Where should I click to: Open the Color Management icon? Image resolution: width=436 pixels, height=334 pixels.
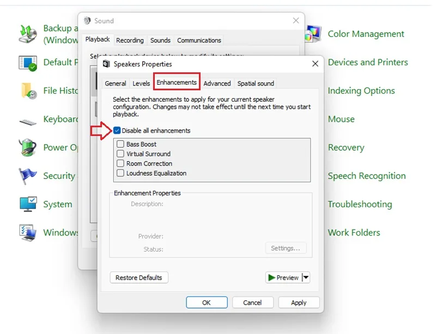(313, 34)
